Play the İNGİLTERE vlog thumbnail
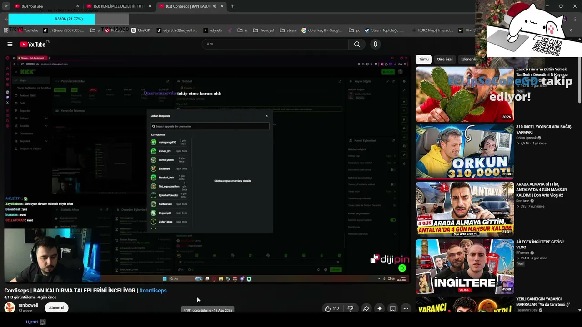Image resolution: width=582 pixels, height=327 pixels. click(465, 267)
